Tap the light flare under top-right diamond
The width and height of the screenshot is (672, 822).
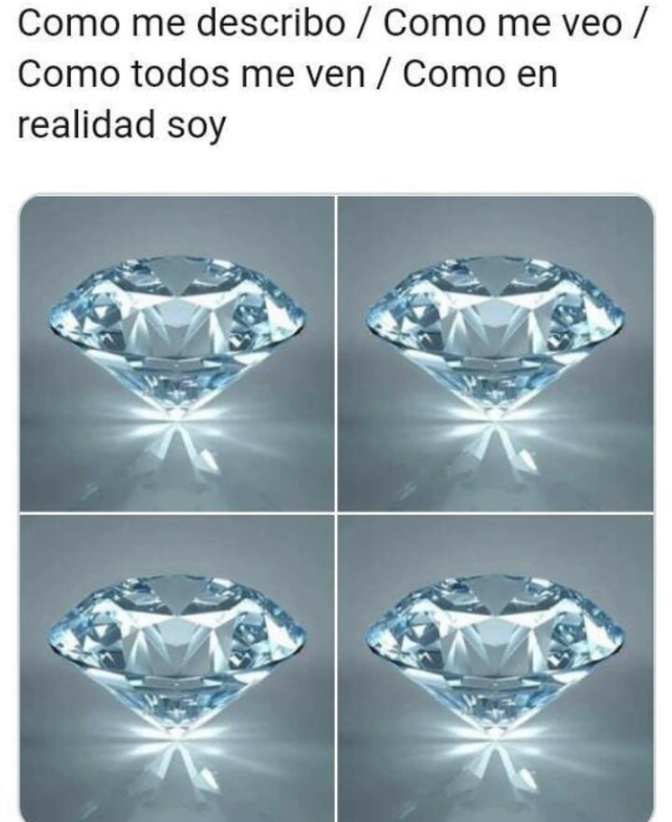tap(495, 415)
